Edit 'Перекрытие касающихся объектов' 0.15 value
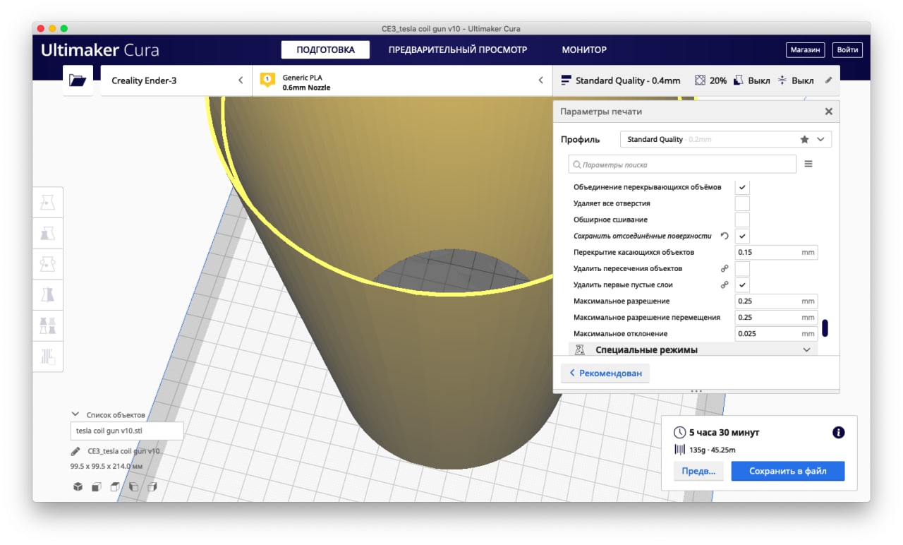Image resolution: width=903 pixels, height=545 pixels. [x=776, y=252]
